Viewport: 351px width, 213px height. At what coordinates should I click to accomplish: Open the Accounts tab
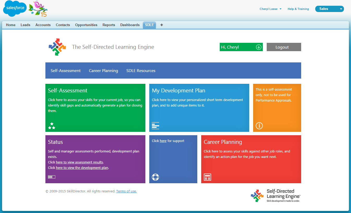(x=43, y=25)
